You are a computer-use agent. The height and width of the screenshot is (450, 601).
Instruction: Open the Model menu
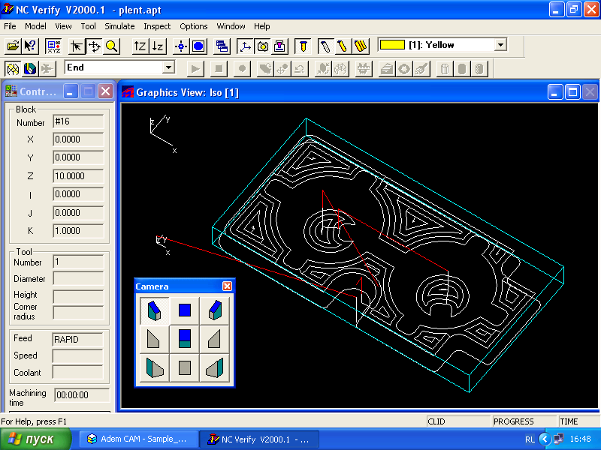coord(35,26)
